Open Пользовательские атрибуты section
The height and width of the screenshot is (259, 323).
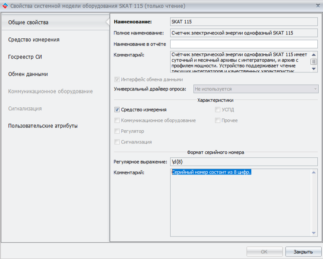43,126
